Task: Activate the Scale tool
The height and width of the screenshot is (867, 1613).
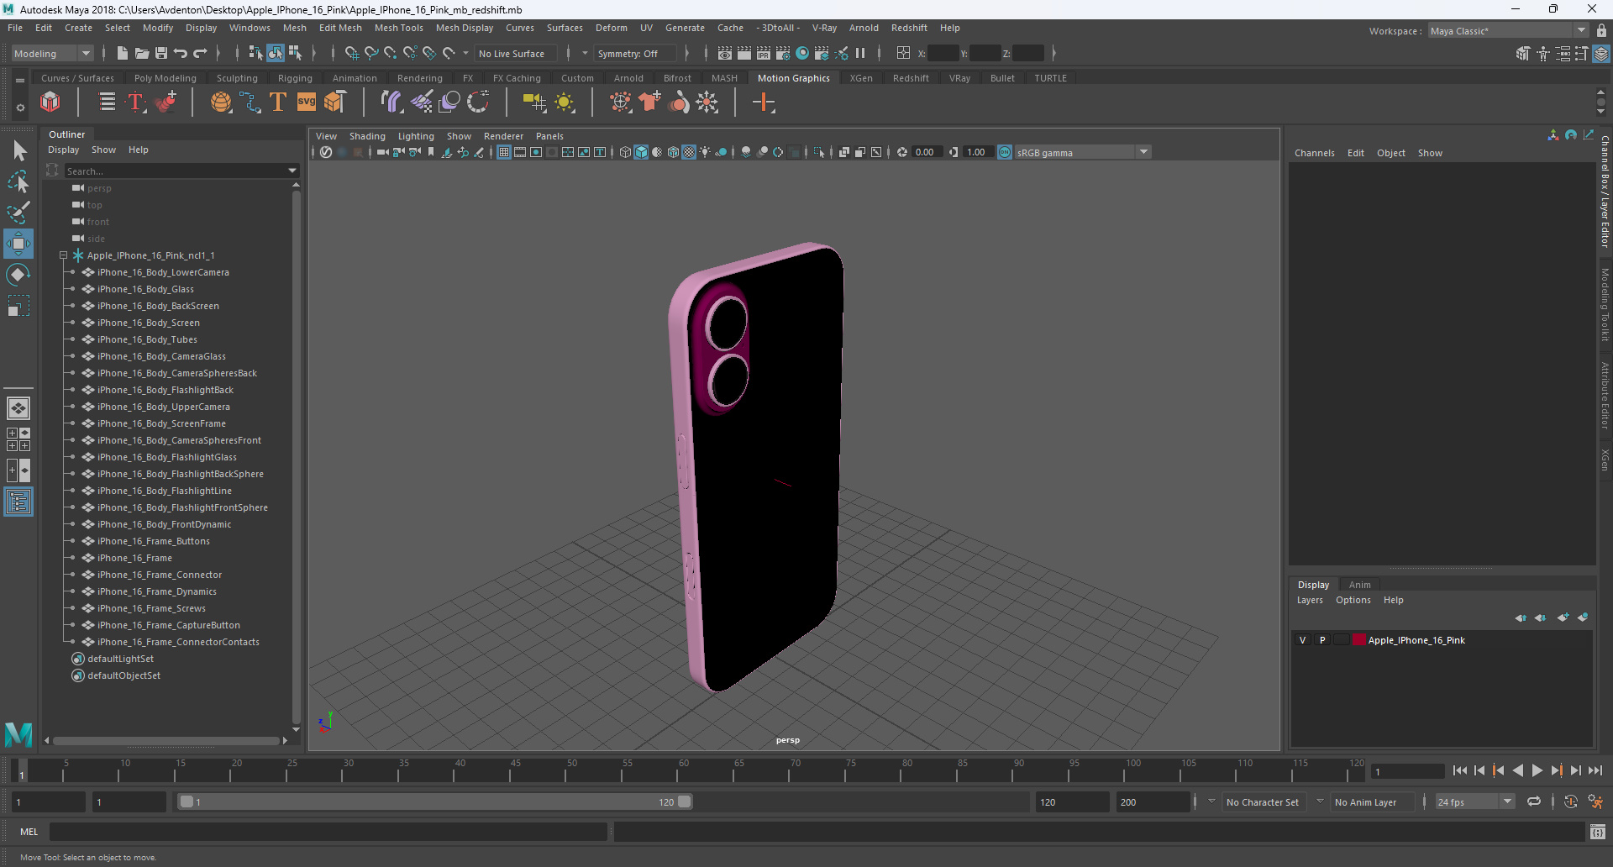Action: [18, 305]
